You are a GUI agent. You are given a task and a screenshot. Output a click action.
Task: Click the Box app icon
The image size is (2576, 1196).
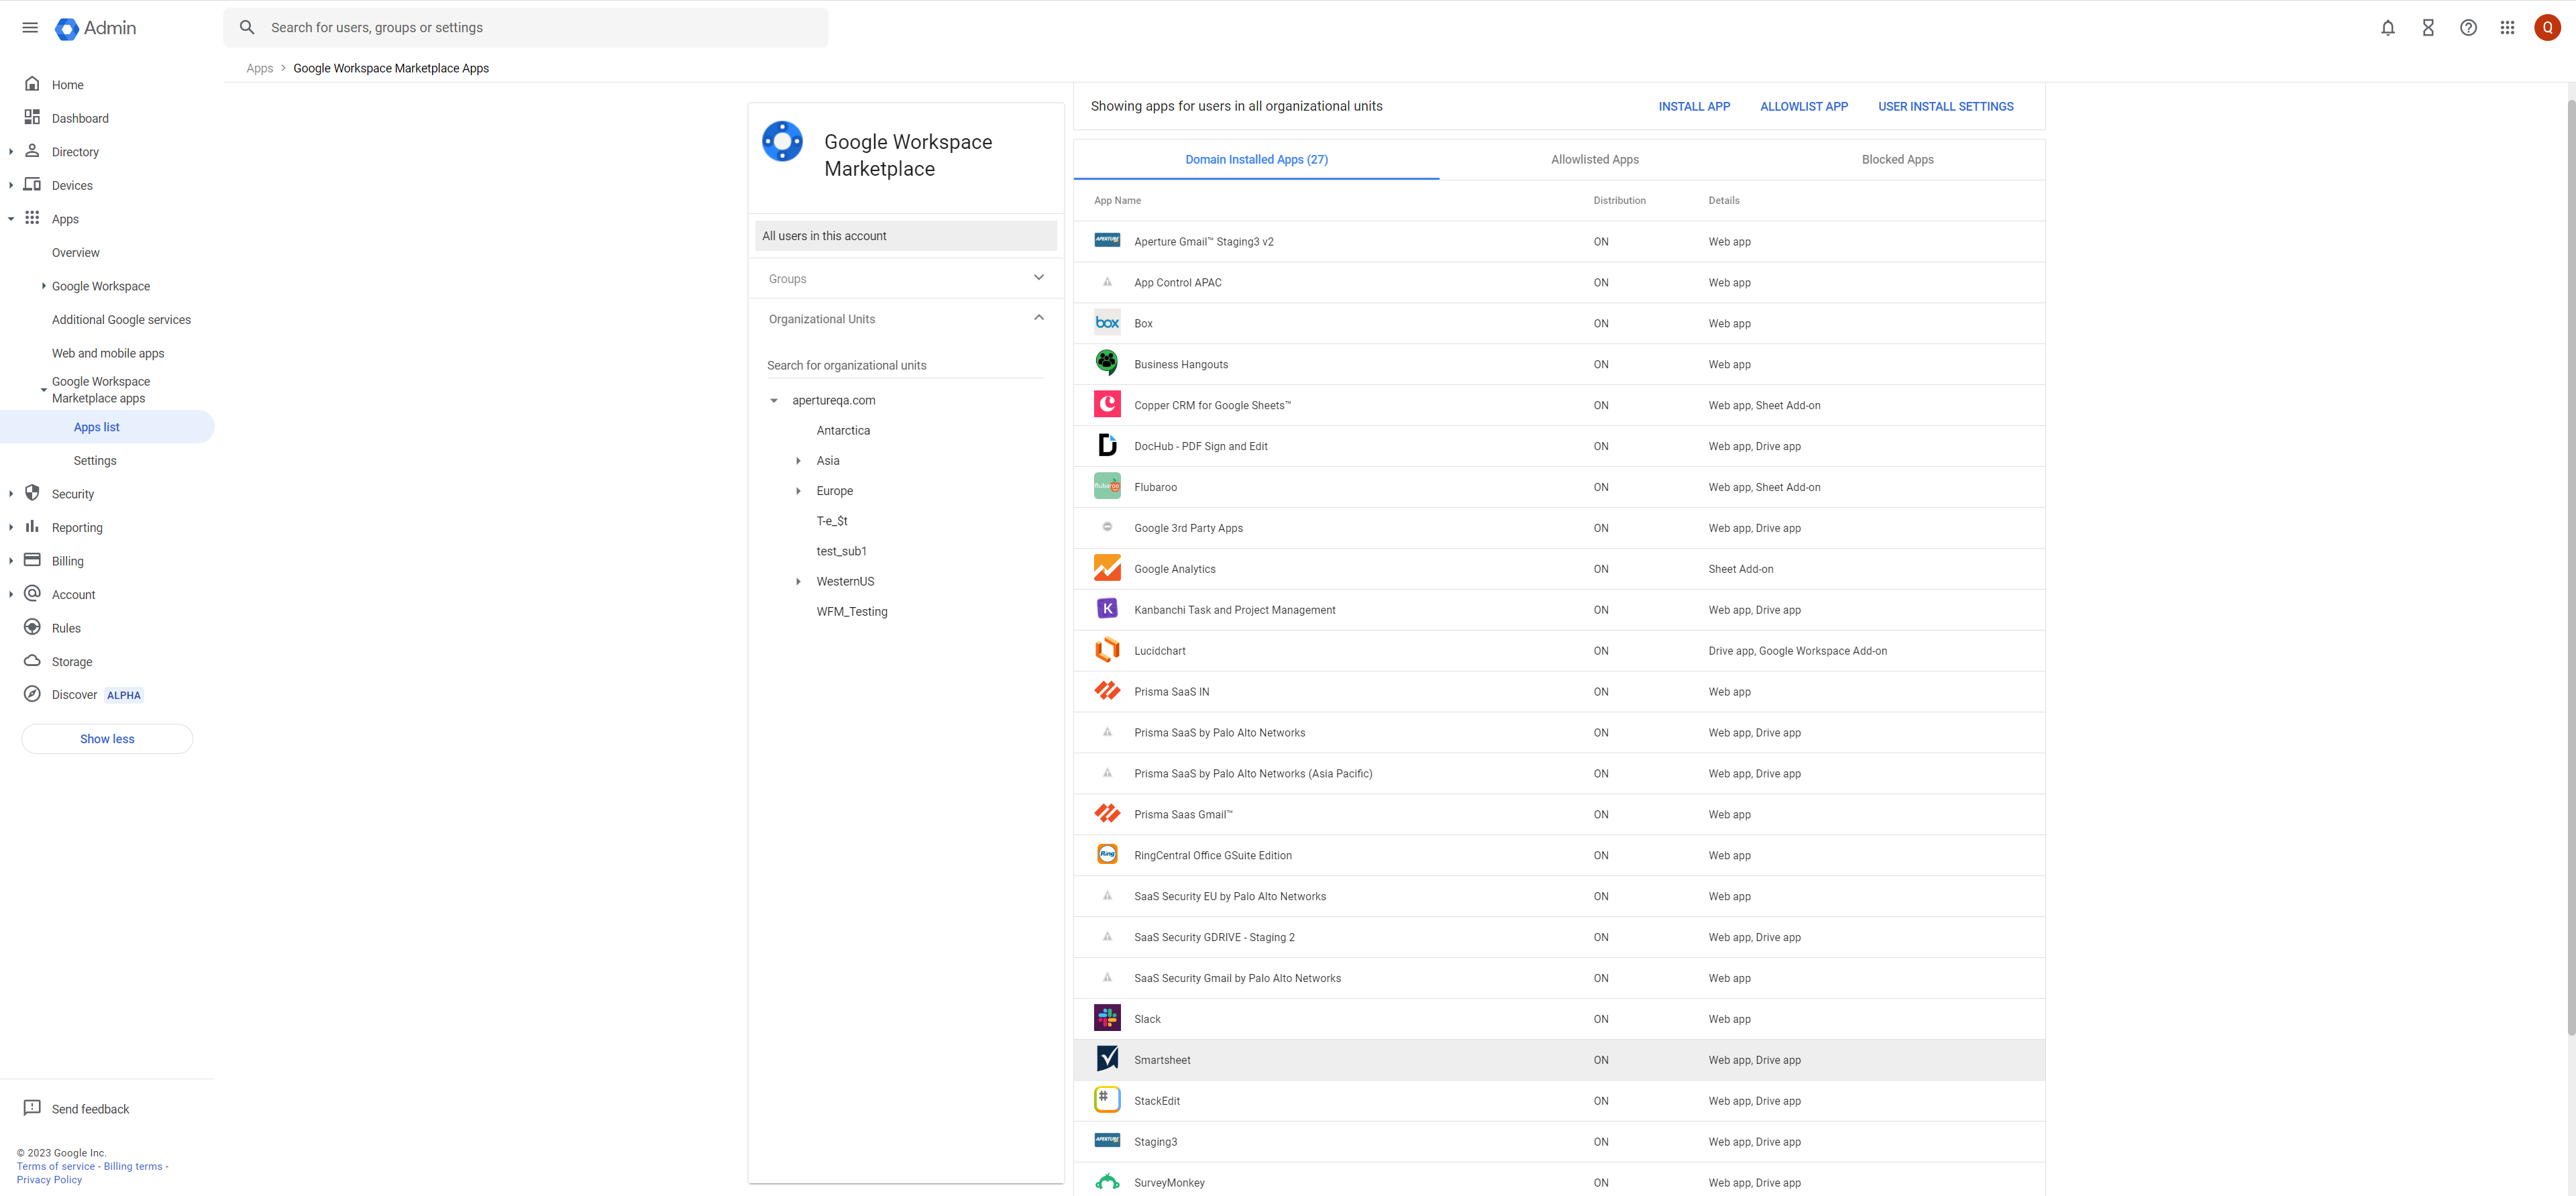[1107, 323]
